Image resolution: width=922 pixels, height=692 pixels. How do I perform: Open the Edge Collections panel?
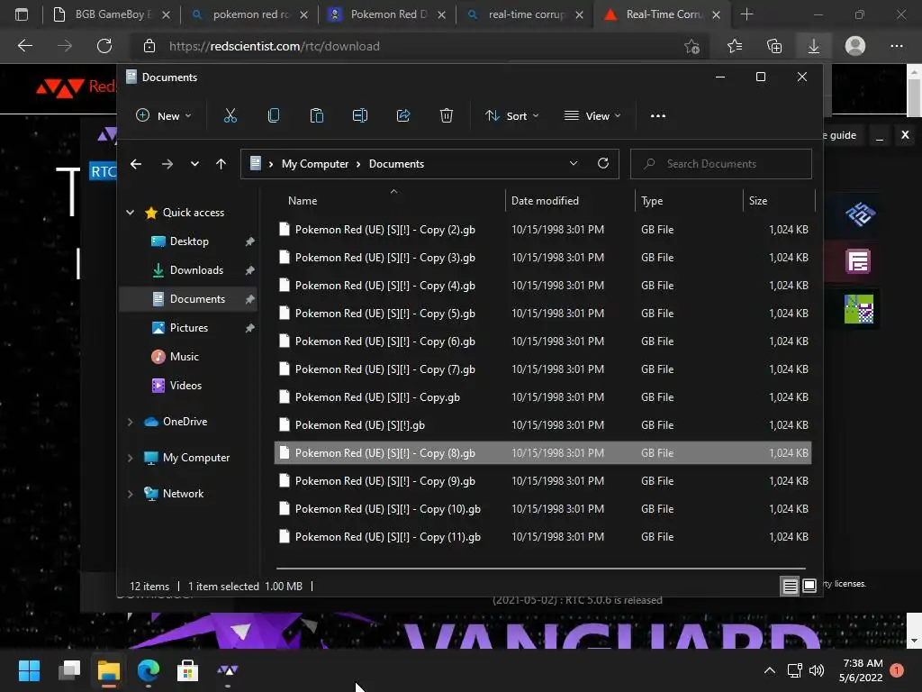coord(774,46)
